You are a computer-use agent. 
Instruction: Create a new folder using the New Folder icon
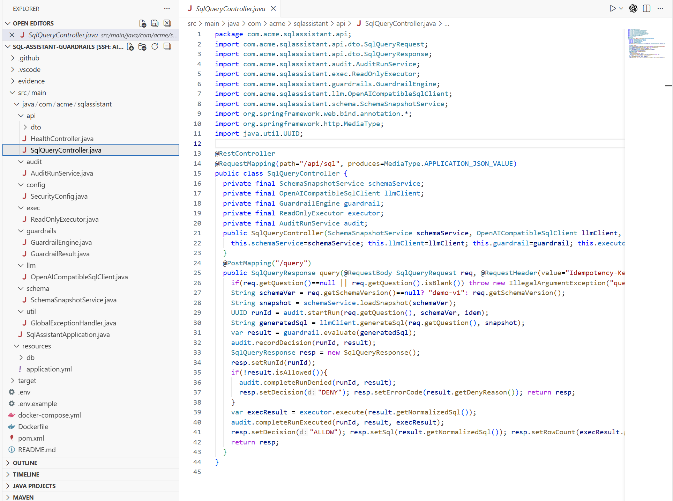point(142,46)
